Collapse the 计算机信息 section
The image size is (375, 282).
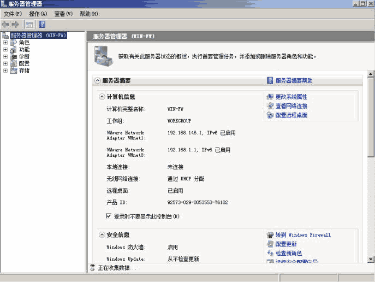(102, 97)
